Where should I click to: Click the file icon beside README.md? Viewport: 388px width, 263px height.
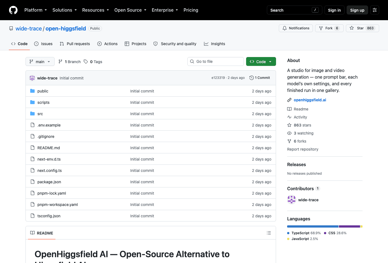32,148
